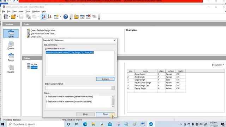226x127 pixels.
Task: Select the on_line table
Action: 34,64
